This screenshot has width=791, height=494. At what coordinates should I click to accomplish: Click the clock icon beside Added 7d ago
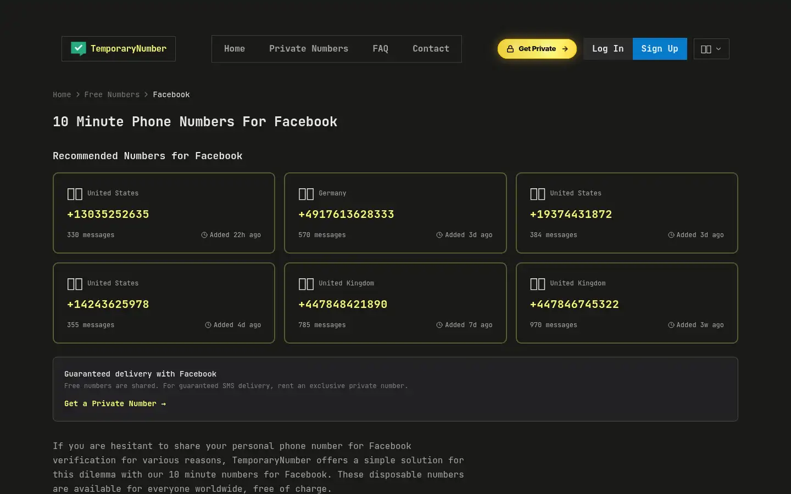439,325
